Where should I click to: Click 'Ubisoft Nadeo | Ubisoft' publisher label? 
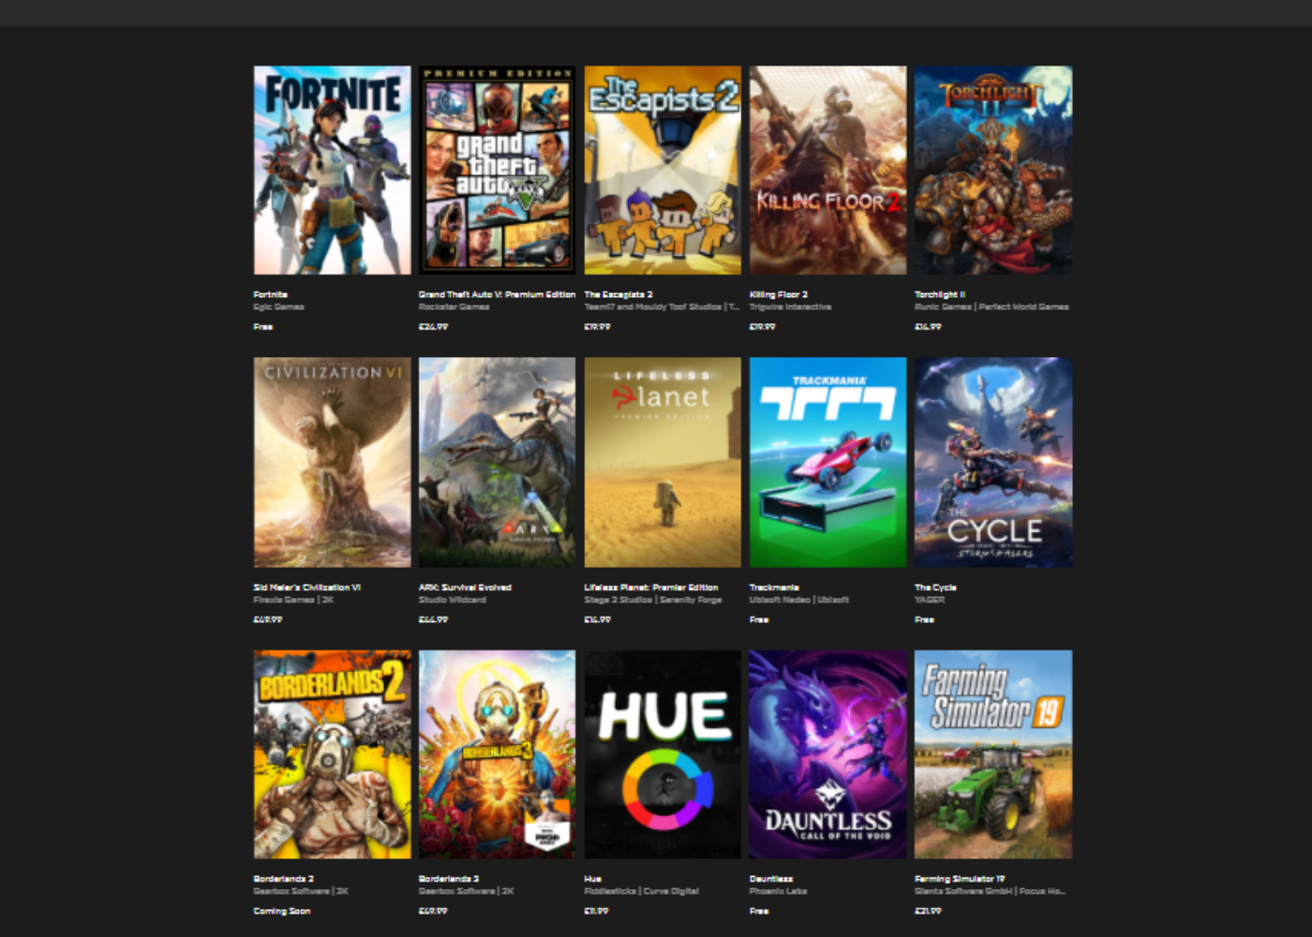tap(799, 600)
